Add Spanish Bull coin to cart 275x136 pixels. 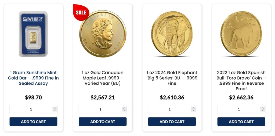point(241,121)
